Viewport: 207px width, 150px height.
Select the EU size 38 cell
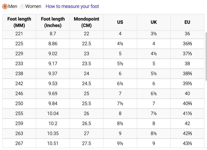pyautogui.click(x=187, y=64)
